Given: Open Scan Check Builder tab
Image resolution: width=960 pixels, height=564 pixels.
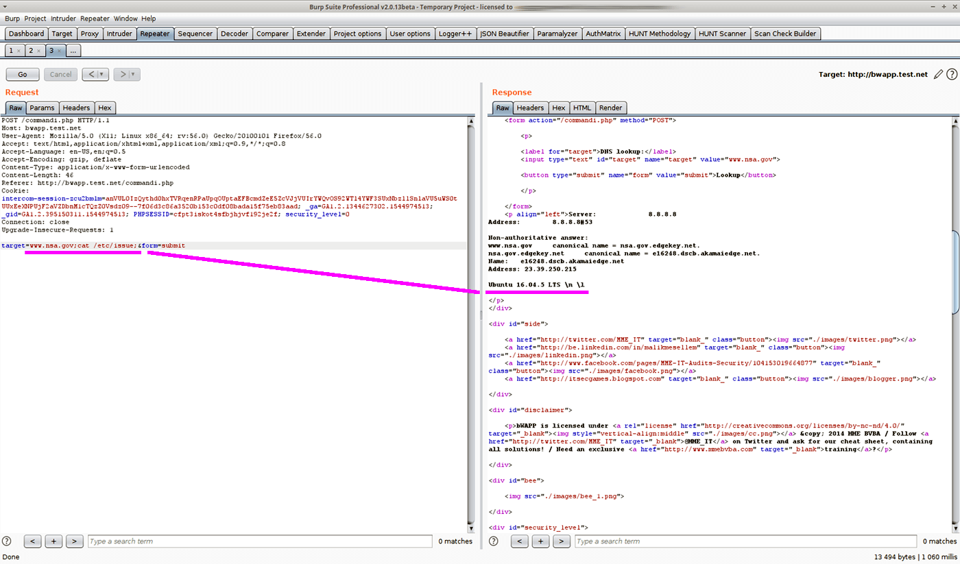Looking at the screenshot, I should pos(785,34).
